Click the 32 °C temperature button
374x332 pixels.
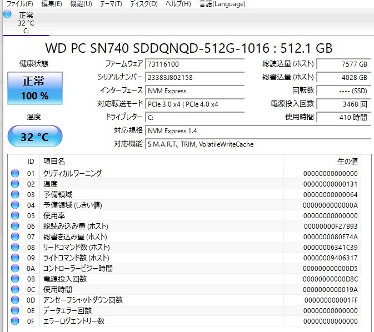(x=35, y=137)
